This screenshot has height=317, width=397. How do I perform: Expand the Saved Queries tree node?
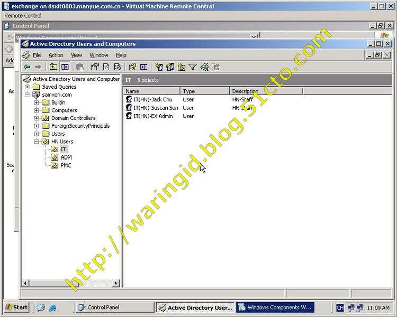[28, 87]
